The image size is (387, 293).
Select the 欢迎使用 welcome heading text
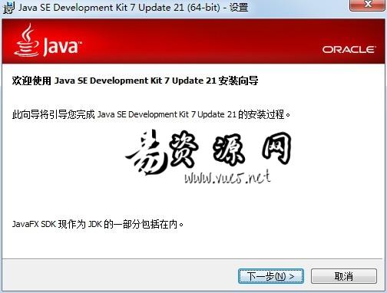click(x=31, y=81)
